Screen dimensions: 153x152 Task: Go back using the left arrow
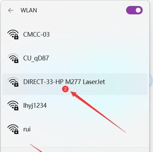[x=11, y=10]
